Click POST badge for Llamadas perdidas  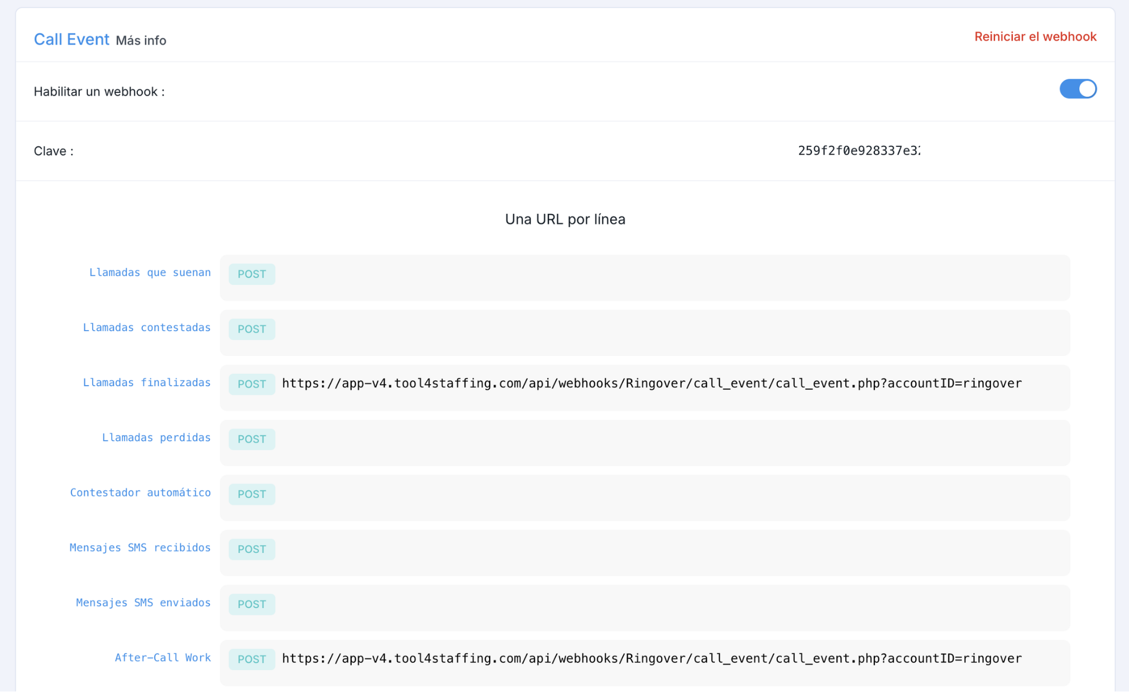(x=252, y=440)
